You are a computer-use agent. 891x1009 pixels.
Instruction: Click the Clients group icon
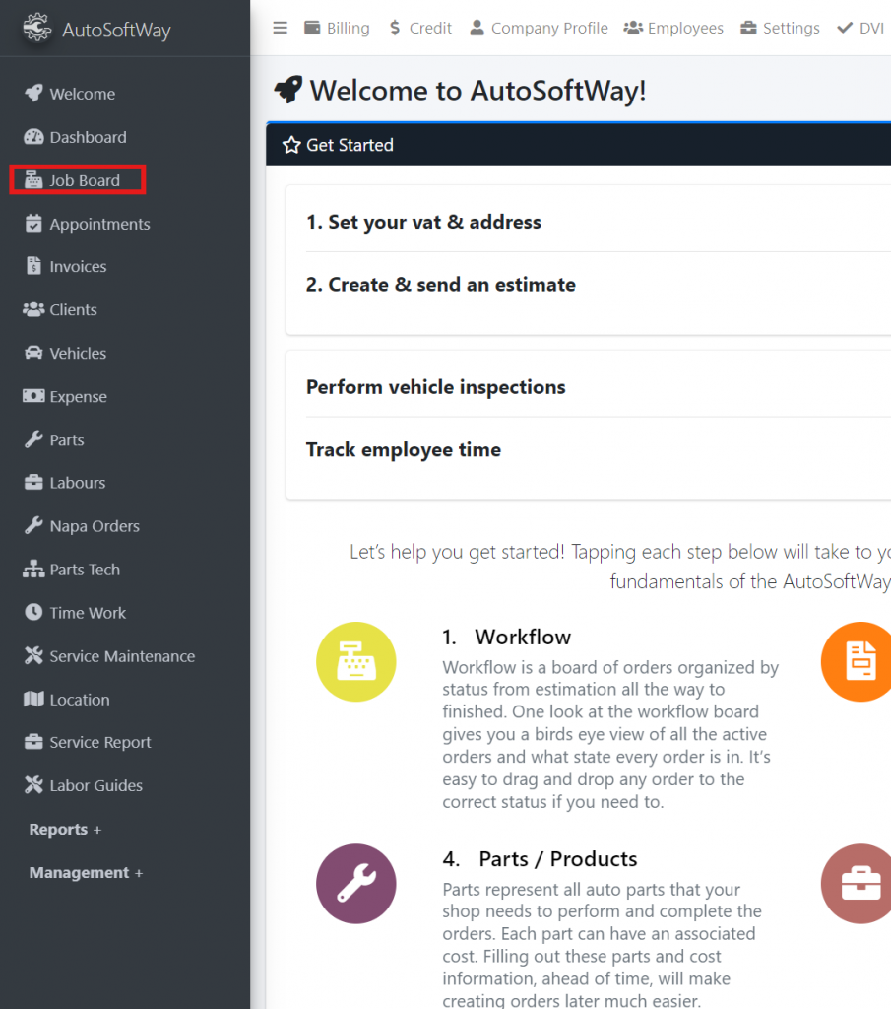33,309
